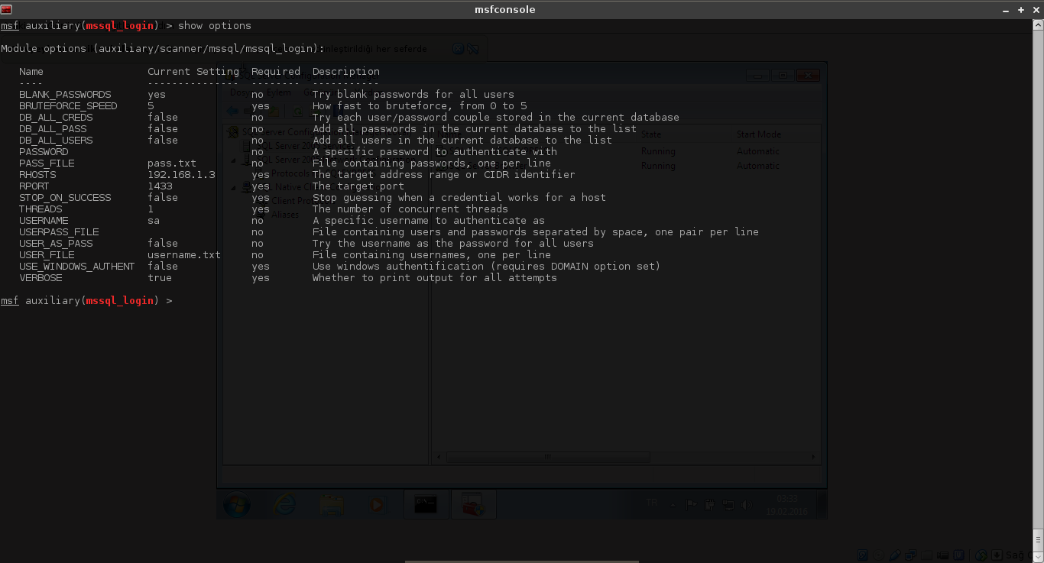1044x563 pixels.
Task: Select the command prompt window on the taskbar
Action: (x=426, y=504)
